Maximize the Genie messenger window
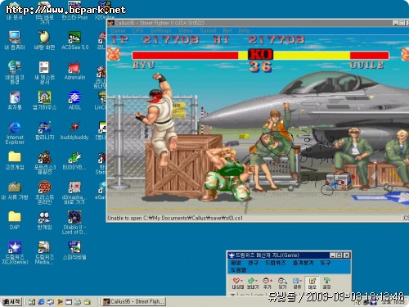This screenshot has height=307, width=409. click(339, 255)
